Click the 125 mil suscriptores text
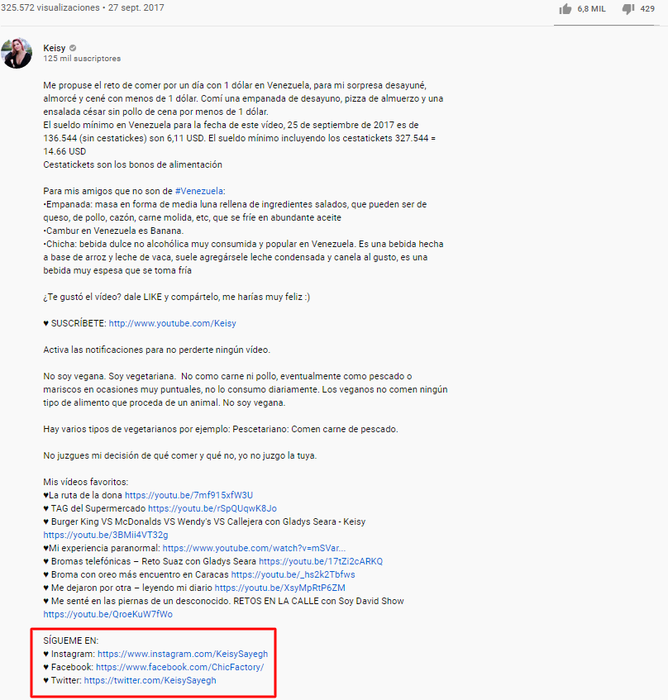The width and height of the screenshot is (668, 700). pos(82,59)
